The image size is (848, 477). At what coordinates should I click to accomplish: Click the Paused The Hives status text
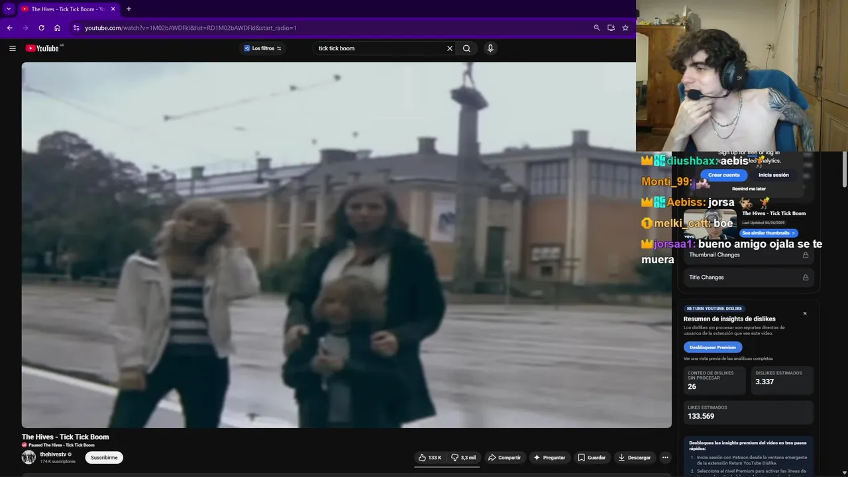click(x=61, y=445)
